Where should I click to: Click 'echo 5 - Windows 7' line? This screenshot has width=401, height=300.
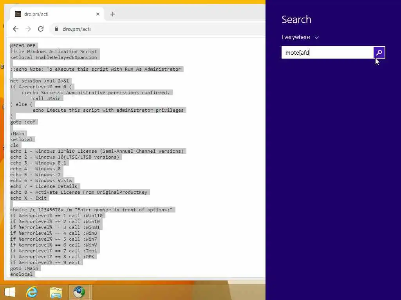(35, 175)
